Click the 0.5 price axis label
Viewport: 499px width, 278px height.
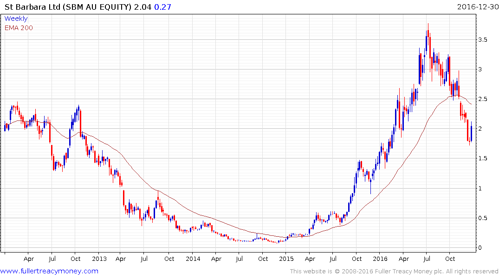482,218
